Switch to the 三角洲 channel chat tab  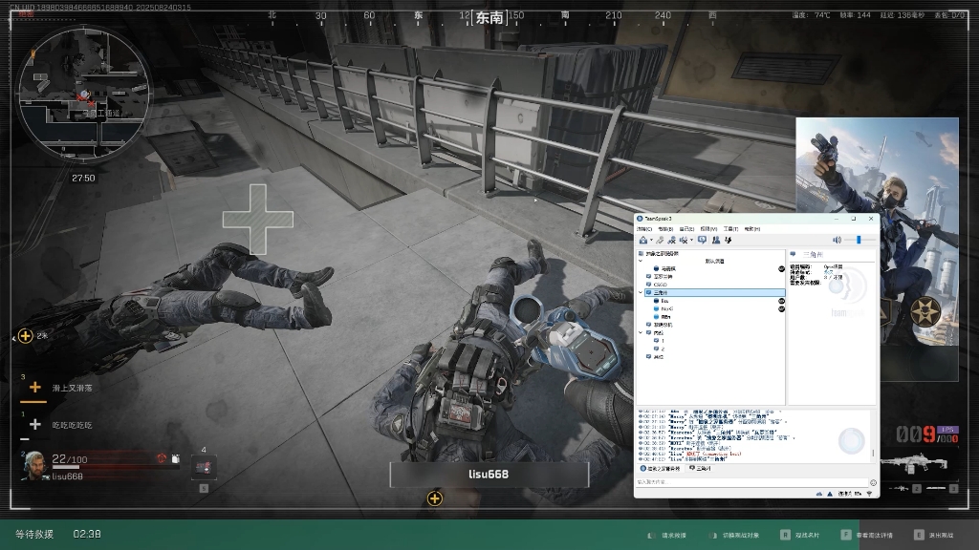point(701,468)
